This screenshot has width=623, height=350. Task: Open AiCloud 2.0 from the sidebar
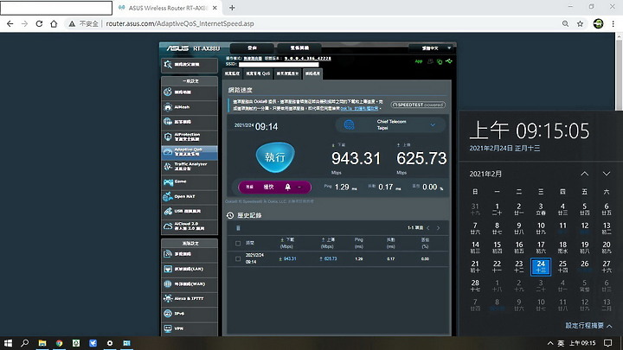189,226
